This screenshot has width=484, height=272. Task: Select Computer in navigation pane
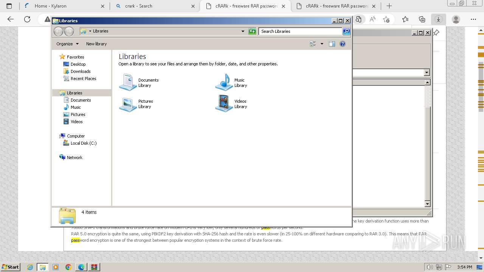(76, 136)
